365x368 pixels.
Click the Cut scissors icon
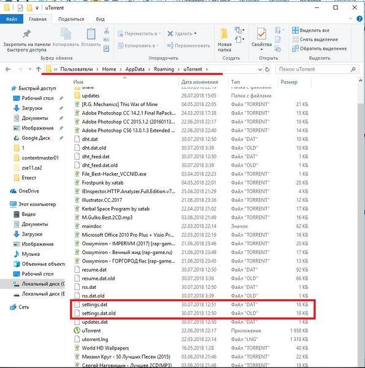(x=106, y=31)
